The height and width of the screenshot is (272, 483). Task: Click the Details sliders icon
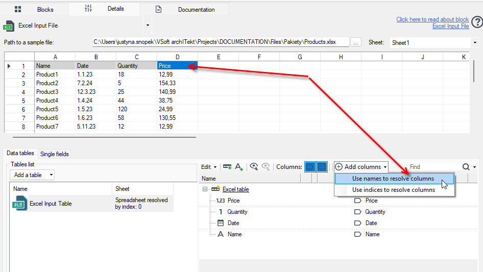[x=88, y=8]
